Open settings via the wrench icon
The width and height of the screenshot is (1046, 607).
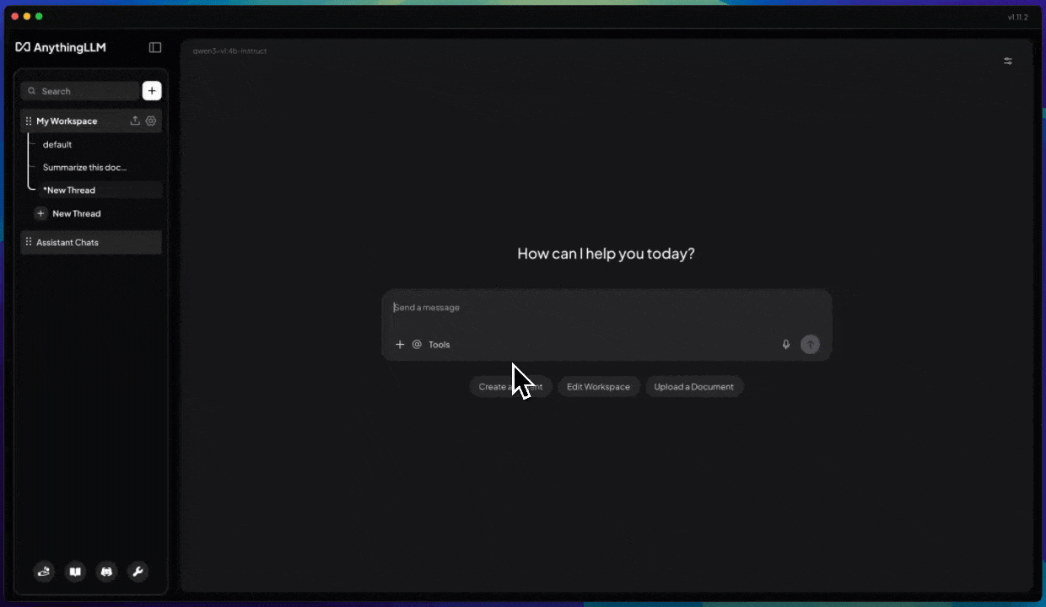click(x=137, y=572)
